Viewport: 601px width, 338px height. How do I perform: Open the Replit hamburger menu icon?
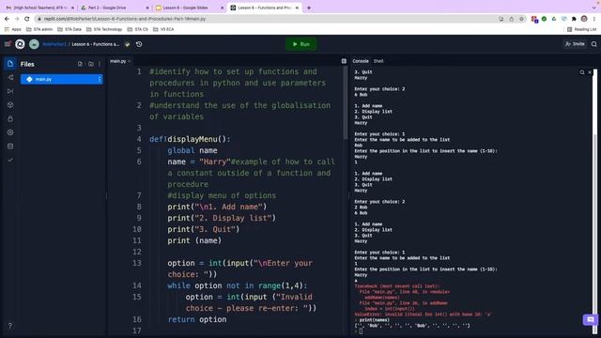point(8,44)
